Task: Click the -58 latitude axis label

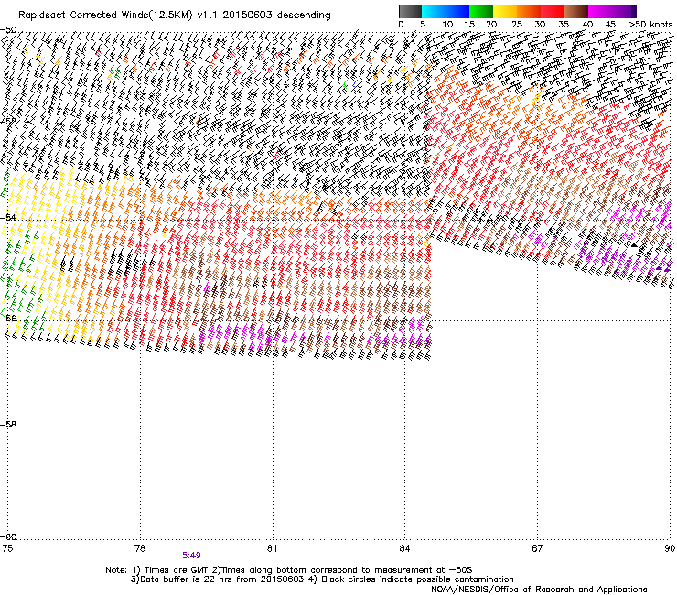Action: tap(8, 425)
